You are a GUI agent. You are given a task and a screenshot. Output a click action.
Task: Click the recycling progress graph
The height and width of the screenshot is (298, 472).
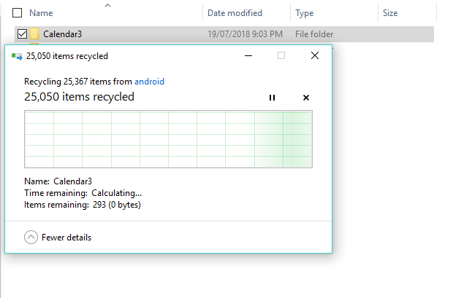(x=168, y=139)
